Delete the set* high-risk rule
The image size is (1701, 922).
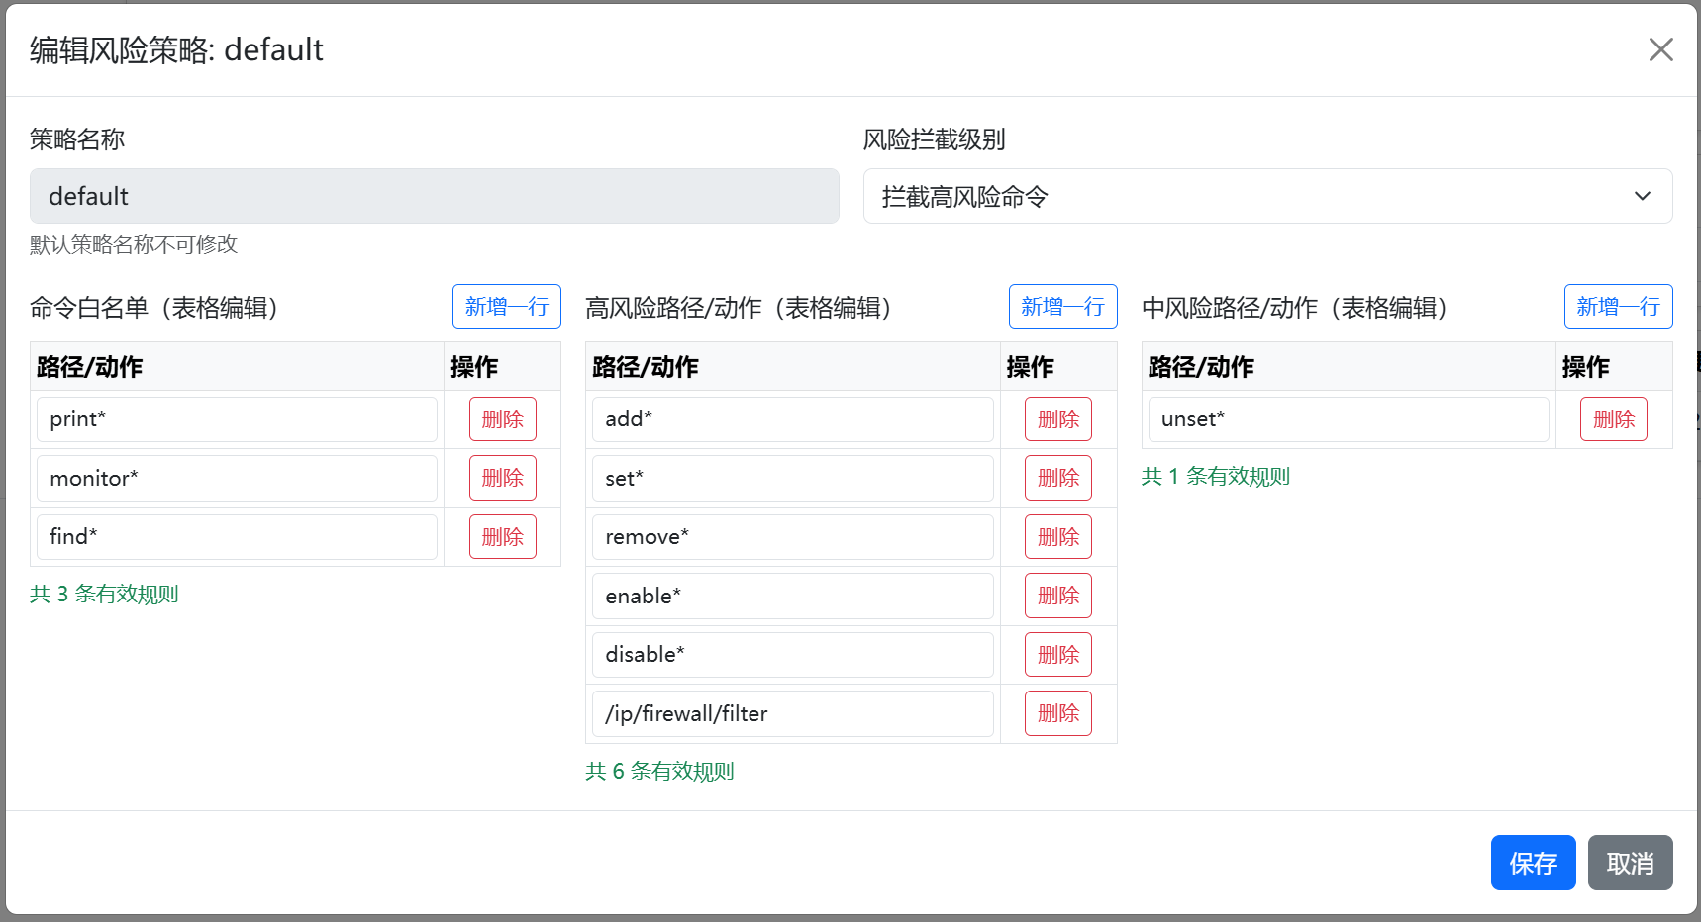(1057, 478)
